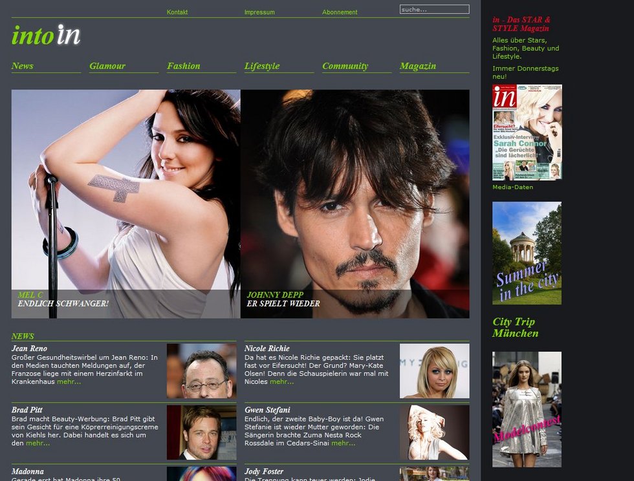
Task: Select the Community menu item
Action: (345, 66)
